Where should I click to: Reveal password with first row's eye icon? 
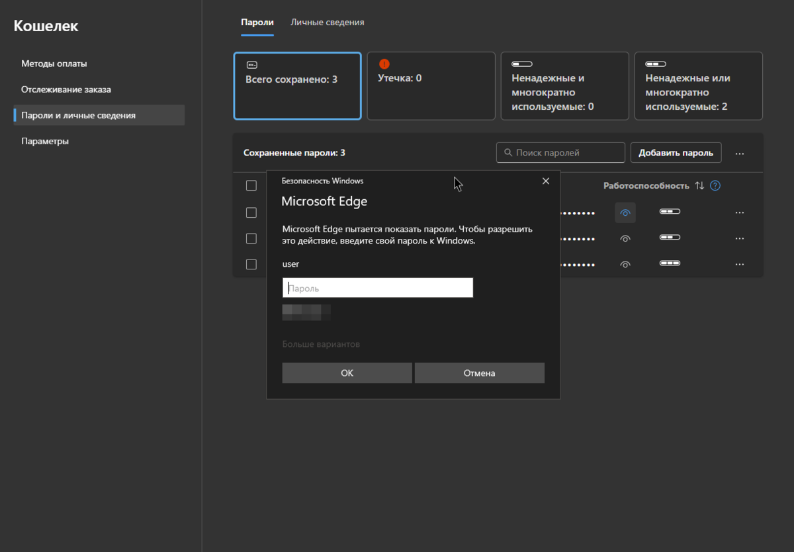click(625, 212)
